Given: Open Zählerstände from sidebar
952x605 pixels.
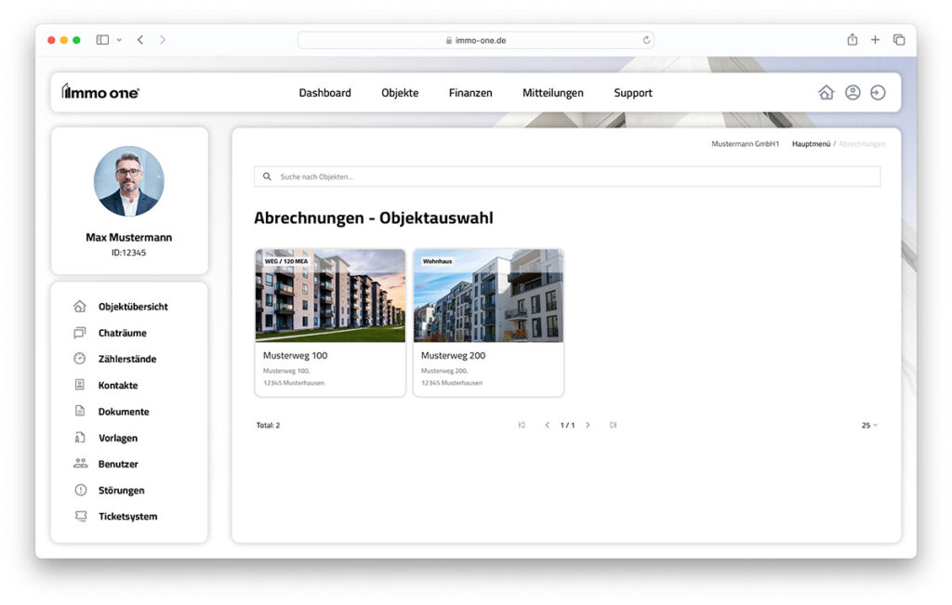Looking at the screenshot, I should click(x=126, y=359).
